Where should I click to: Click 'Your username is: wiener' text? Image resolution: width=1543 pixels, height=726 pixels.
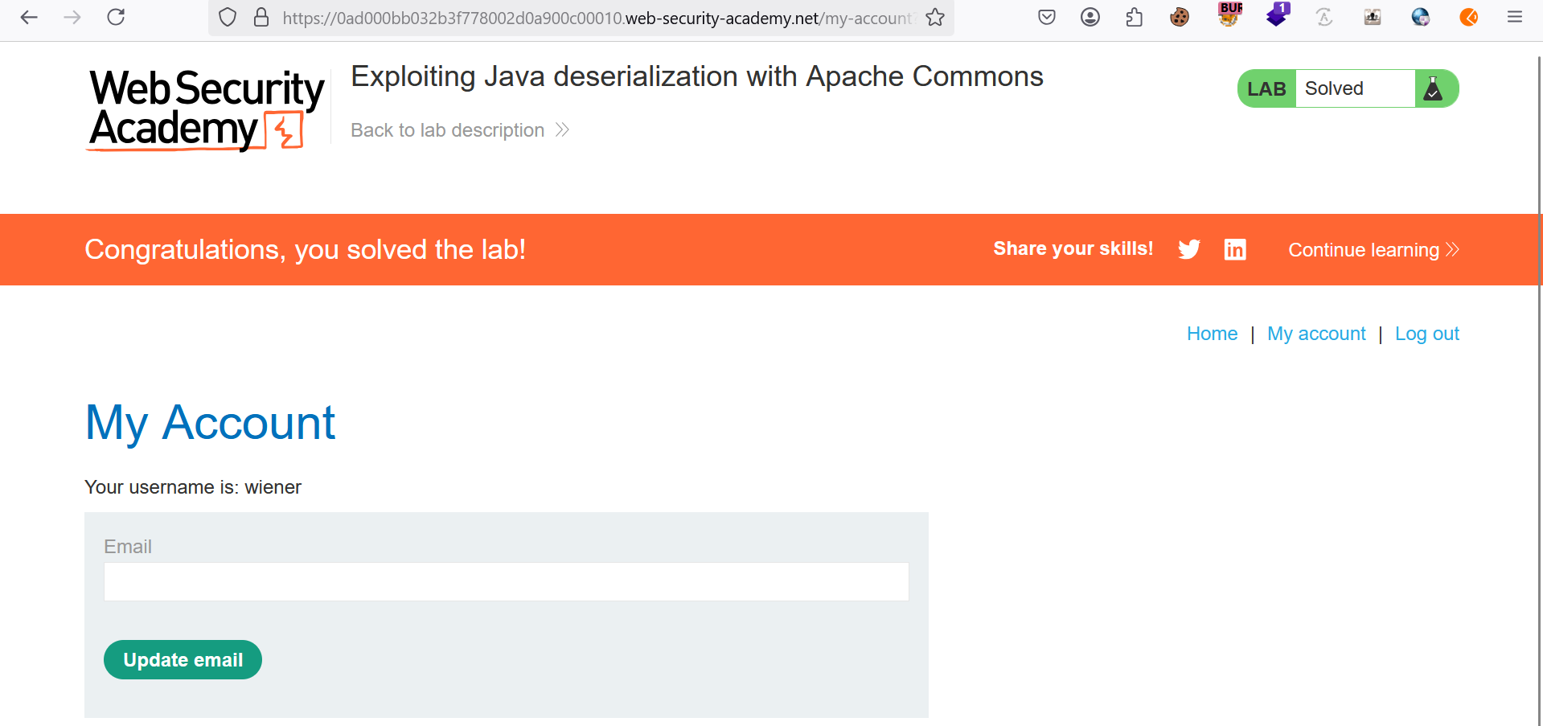[x=193, y=487]
